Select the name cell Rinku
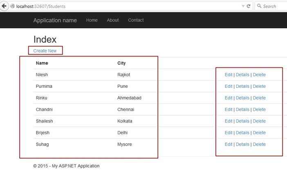This screenshot has height=190, width=287. click(42, 98)
